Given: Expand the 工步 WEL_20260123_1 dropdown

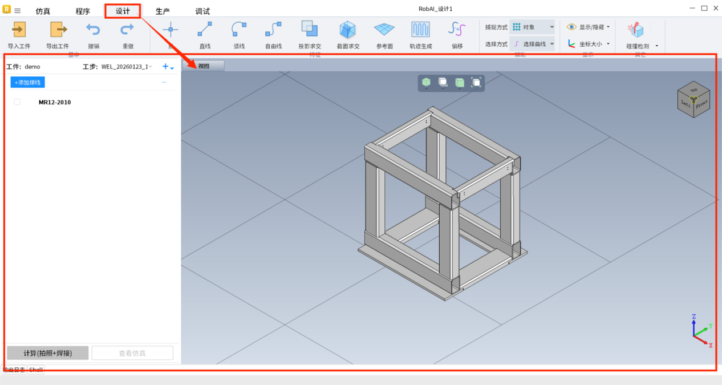Looking at the screenshot, I should [x=151, y=67].
